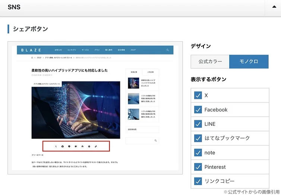The height and width of the screenshot is (195, 281).
Task: Click the BLAZE logo in preview
Action: (31, 50)
